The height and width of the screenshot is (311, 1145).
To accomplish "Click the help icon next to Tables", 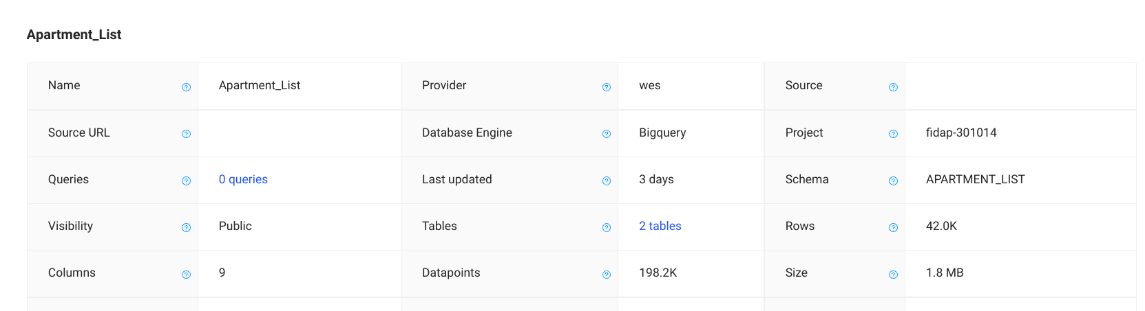I will [x=607, y=228].
